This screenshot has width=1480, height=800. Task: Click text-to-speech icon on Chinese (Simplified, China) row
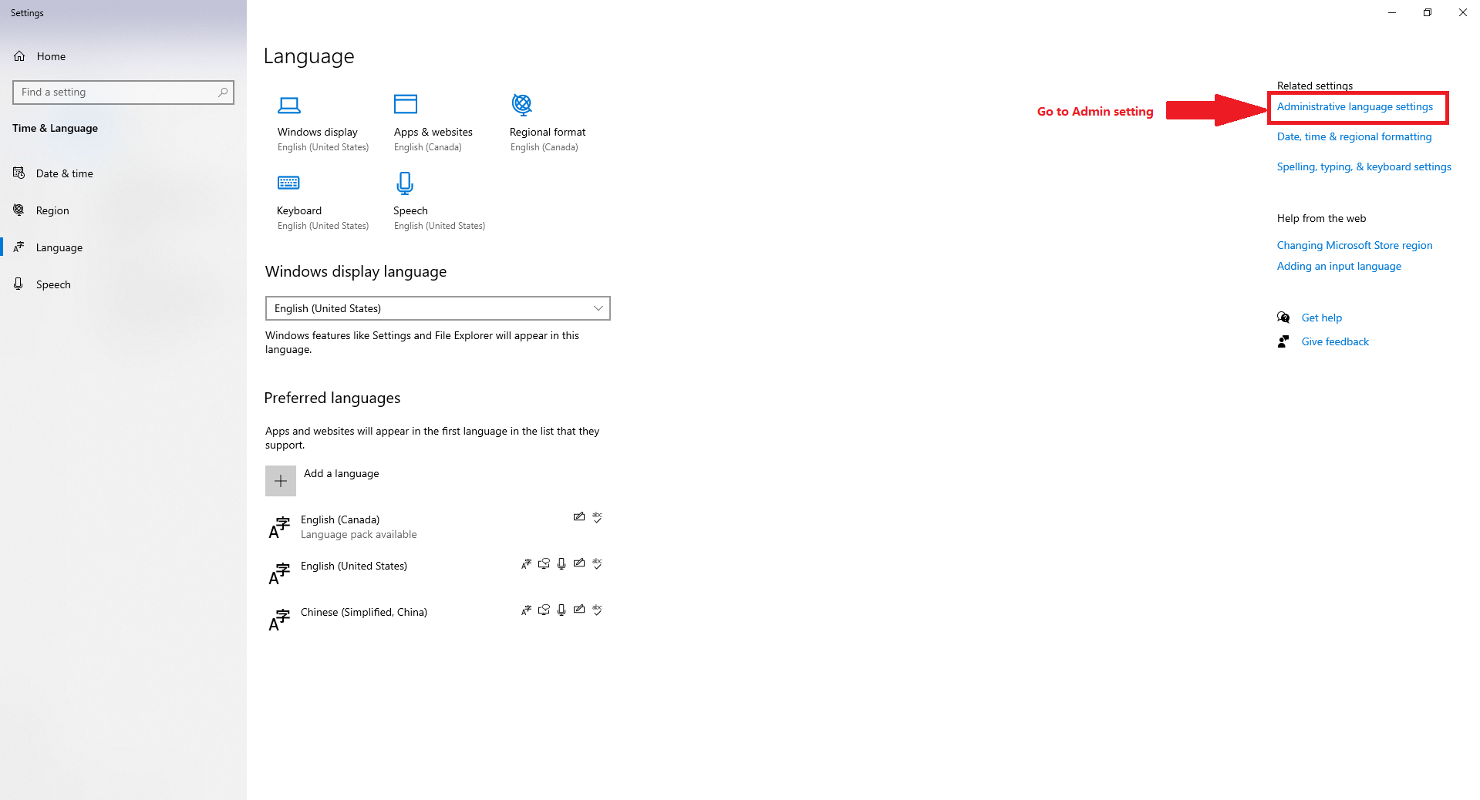click(x=544, y=610)
